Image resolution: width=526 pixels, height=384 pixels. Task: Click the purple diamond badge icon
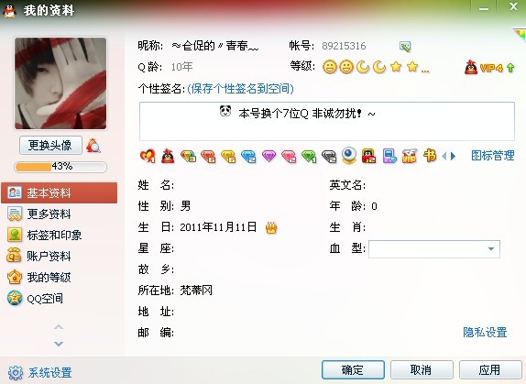coord(268,156)
